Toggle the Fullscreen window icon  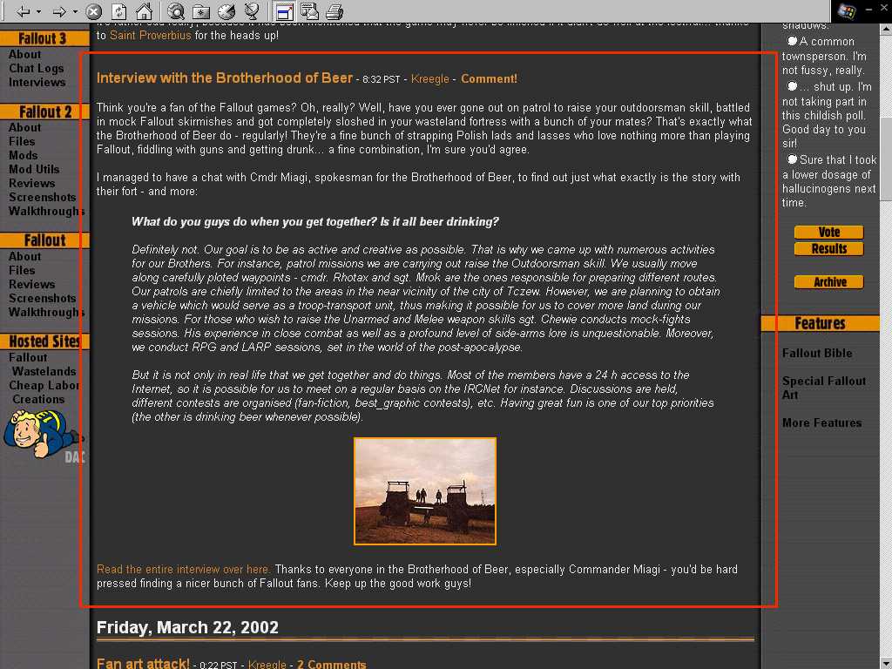284,11
